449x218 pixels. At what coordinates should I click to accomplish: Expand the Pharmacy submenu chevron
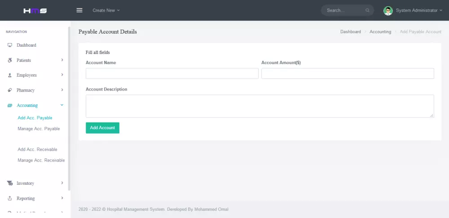pos(62,90)
